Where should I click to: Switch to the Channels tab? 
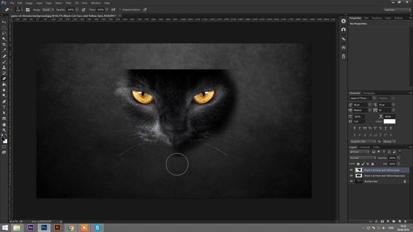point(365,147)
